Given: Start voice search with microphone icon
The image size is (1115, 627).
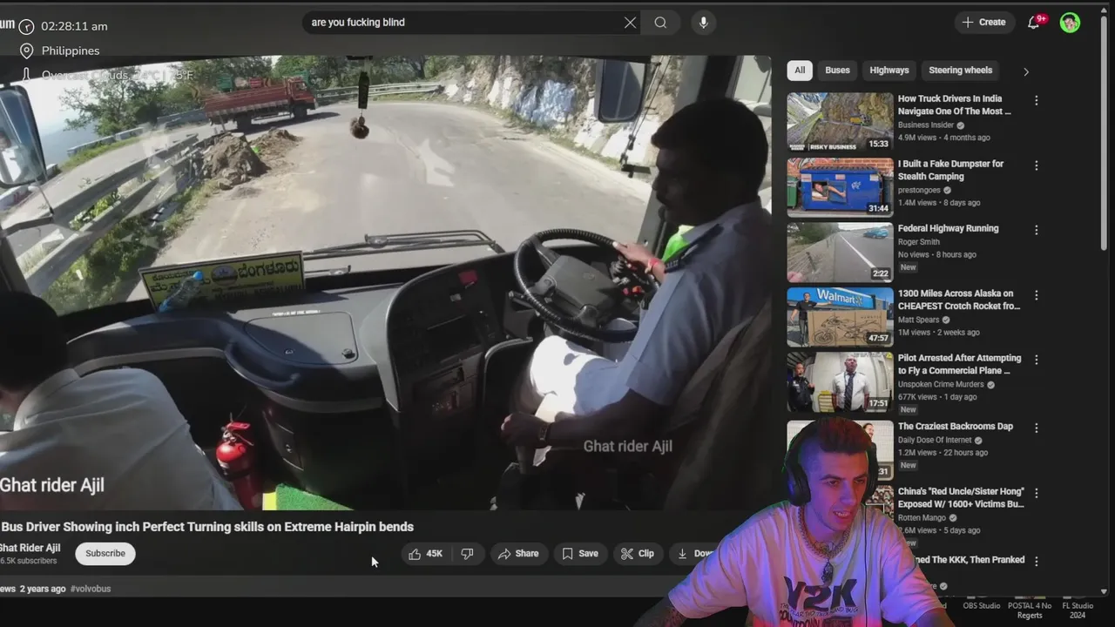Looking at the screenshot, I should [x=704, y=23].
